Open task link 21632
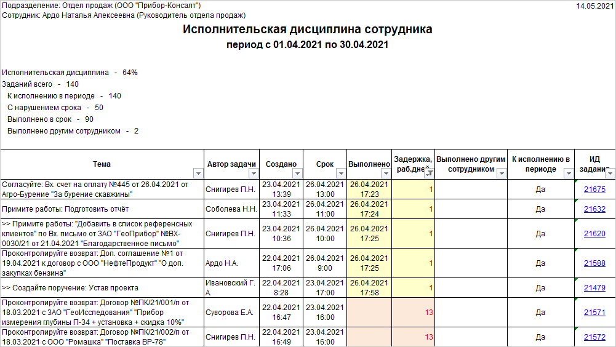 point(594,209)
